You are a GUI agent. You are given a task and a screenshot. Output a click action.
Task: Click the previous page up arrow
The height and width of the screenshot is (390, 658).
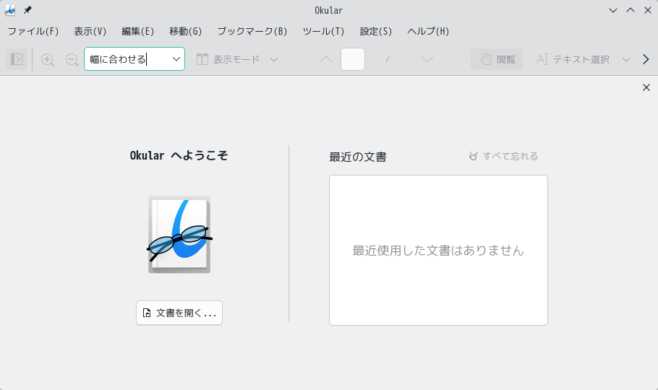(326, 59)
